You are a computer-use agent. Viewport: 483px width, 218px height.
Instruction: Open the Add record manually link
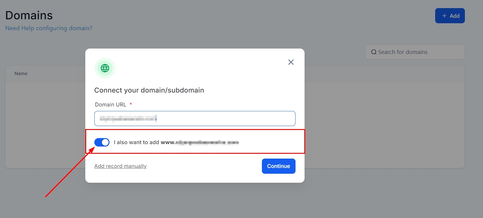point(120,166)
